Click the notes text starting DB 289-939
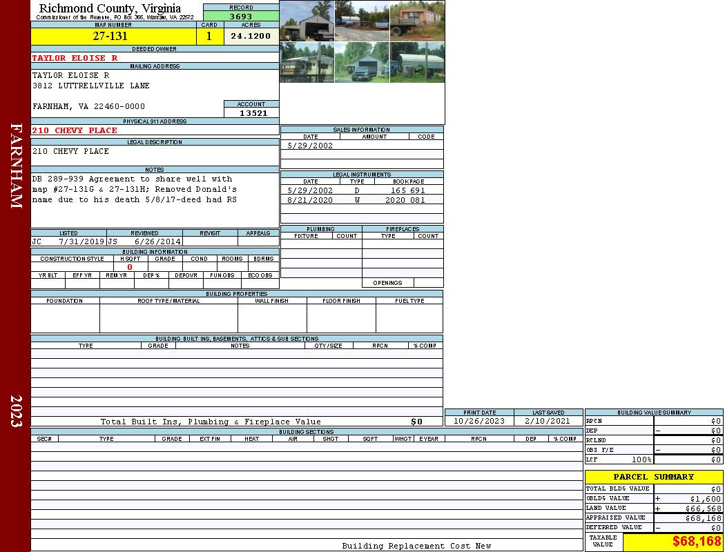 pyautogui.click(x=135, y=189)
